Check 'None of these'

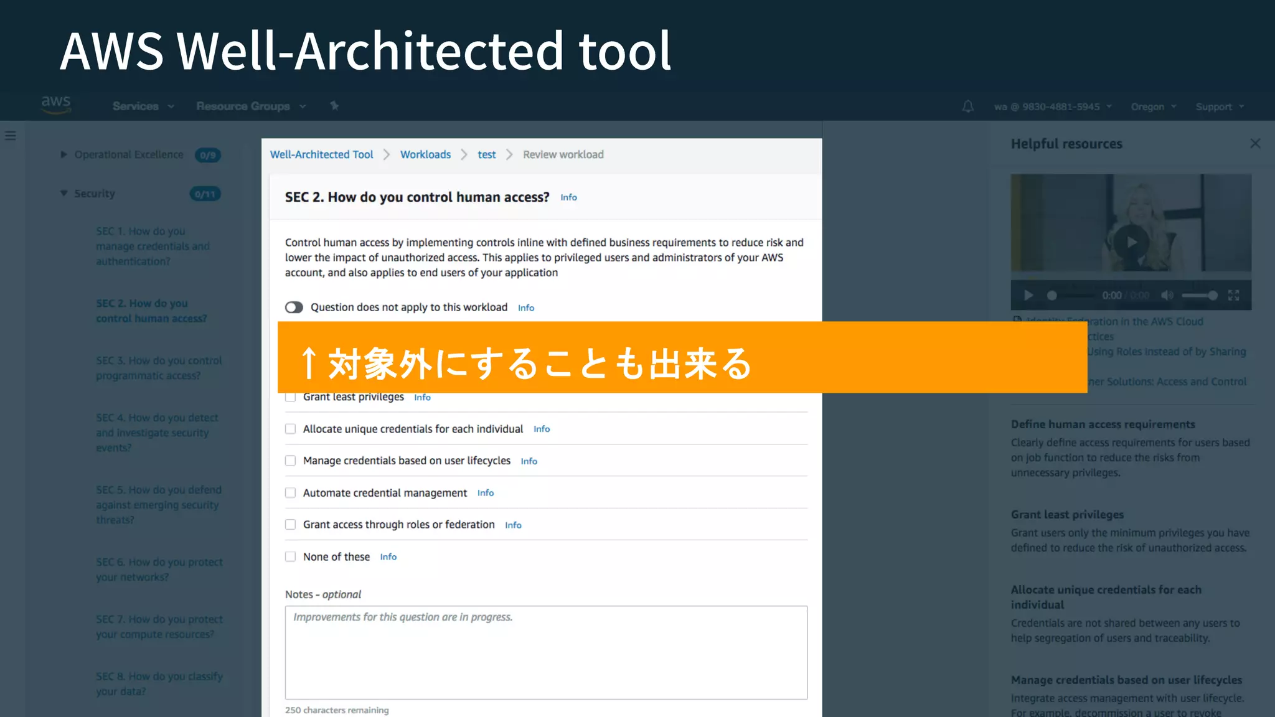click(x=290, y=556)
